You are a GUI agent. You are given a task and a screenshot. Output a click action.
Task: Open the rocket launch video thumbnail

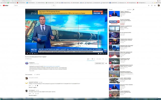click(114, 54)
